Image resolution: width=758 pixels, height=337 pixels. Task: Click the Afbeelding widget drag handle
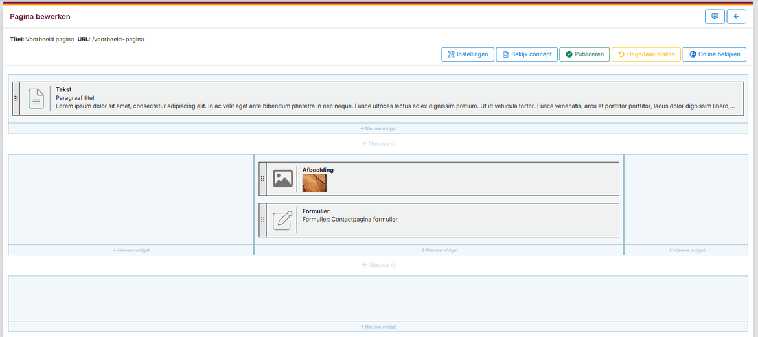coord(262,179)
